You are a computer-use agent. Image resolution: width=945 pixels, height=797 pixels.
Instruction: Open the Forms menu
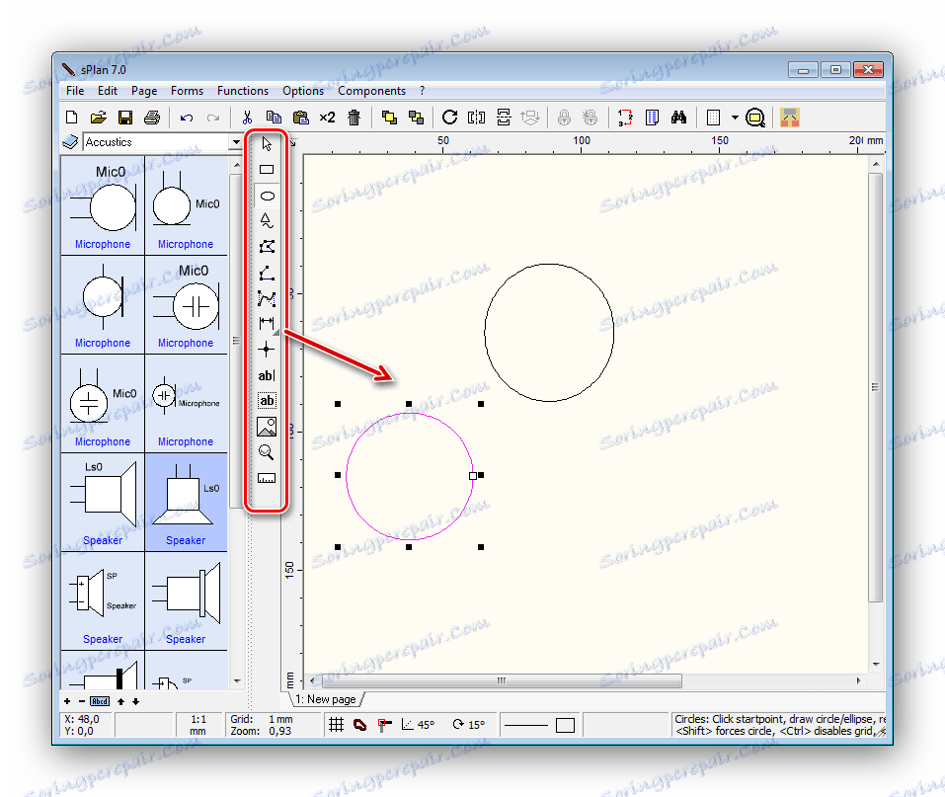187,91
